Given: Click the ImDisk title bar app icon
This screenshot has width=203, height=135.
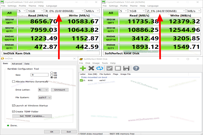Looking at the screenshot, I should pyautogui.click(x=3, y=58).
